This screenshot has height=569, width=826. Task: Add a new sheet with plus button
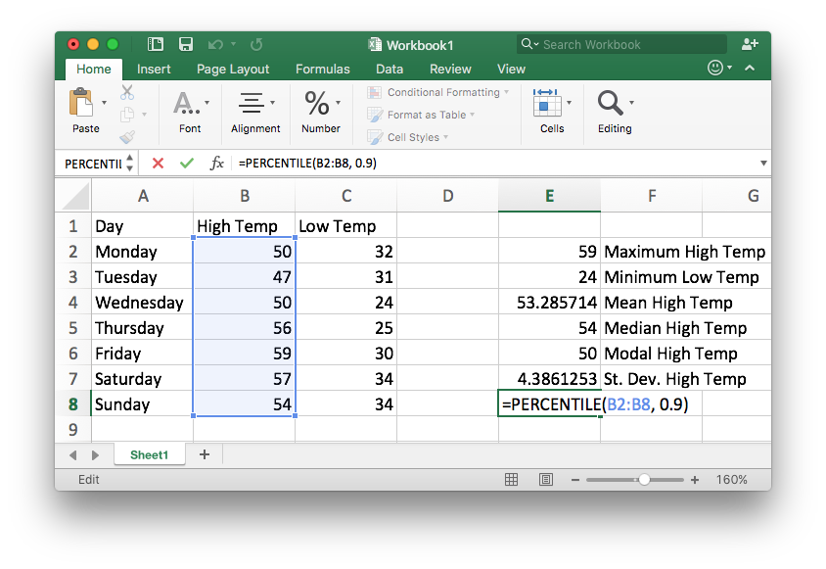[205, 454]
